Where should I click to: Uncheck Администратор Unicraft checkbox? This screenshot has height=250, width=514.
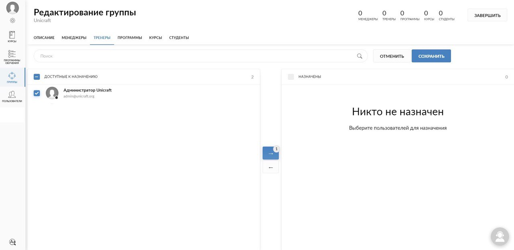(x=37, y=93)
